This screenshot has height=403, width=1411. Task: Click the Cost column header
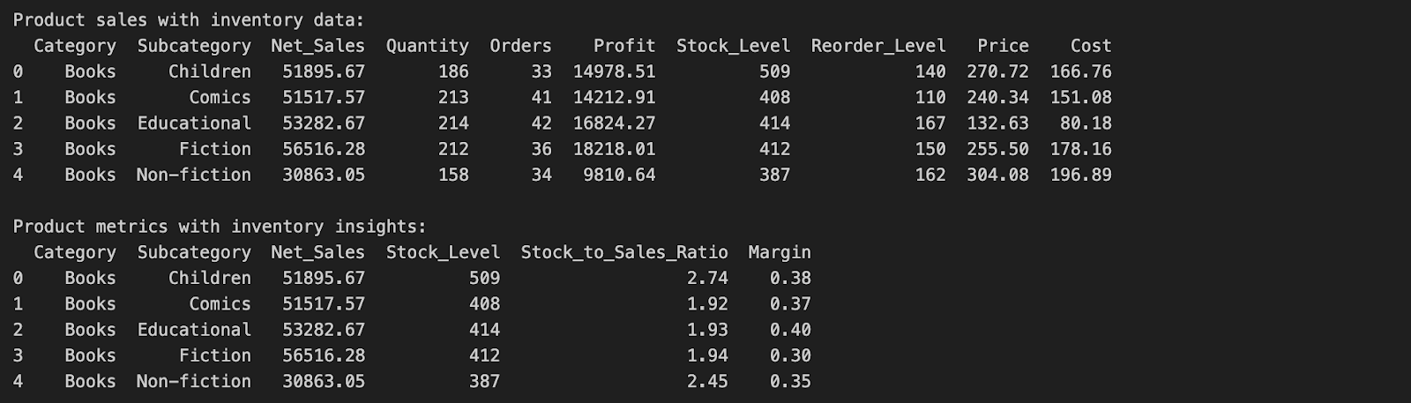1091,46
